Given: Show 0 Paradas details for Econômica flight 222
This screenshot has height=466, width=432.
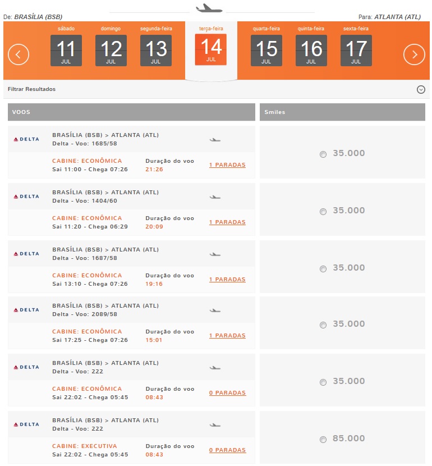Looking at the screenshot, I should pos(227,392).
